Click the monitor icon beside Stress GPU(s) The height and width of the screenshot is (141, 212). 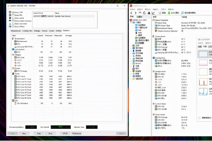[x=10, y=26]
